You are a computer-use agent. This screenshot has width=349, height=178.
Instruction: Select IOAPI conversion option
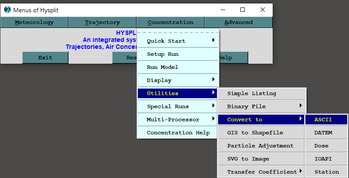(326, 159)
